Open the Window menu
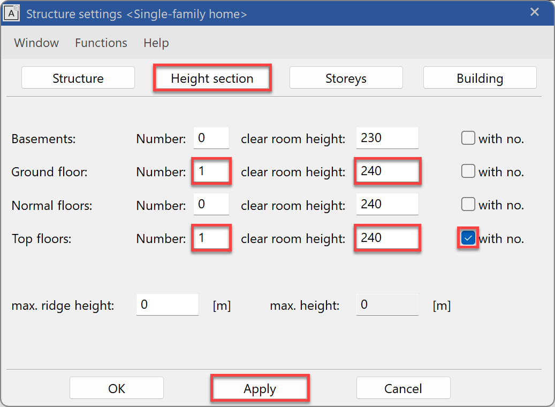The height and width of the screenshot is (407, 555). tap(36, 43)
